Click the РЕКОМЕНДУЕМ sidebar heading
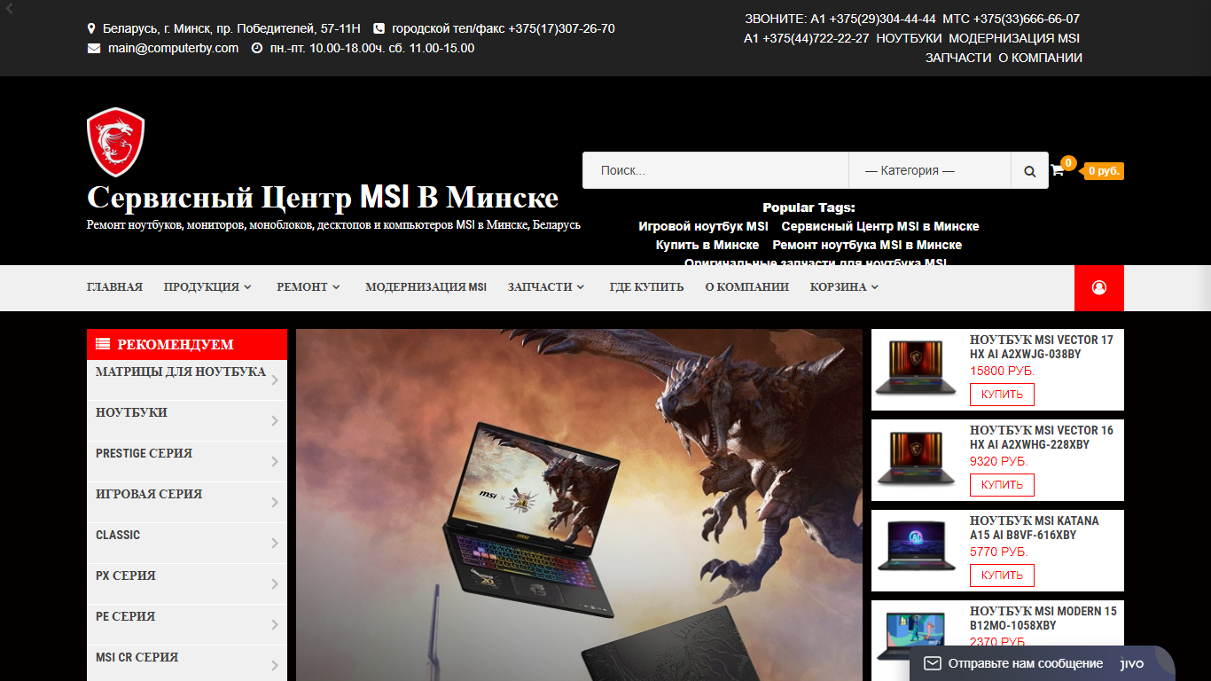The width and height of the screenshot is (1211, 681). point(187,345)
